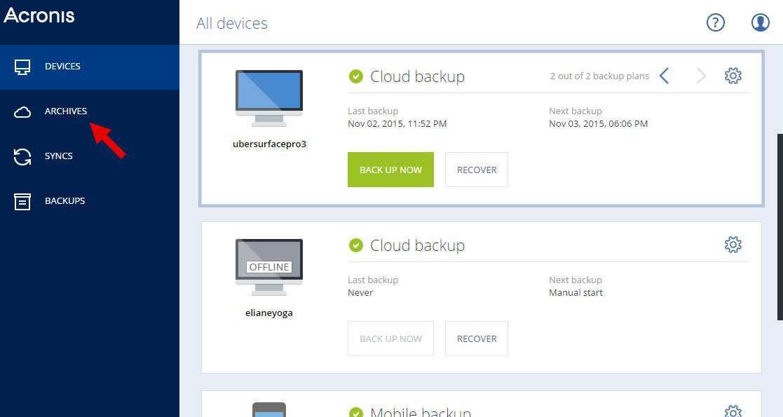Viewport: 783px width, 417px height.
Task: Click green status check on ubersurfacepro3 backup
Action: point(355,76)
